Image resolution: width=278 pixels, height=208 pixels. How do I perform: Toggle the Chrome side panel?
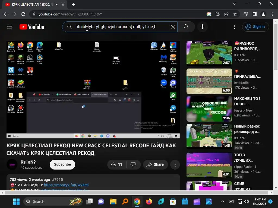click(255, 14)
